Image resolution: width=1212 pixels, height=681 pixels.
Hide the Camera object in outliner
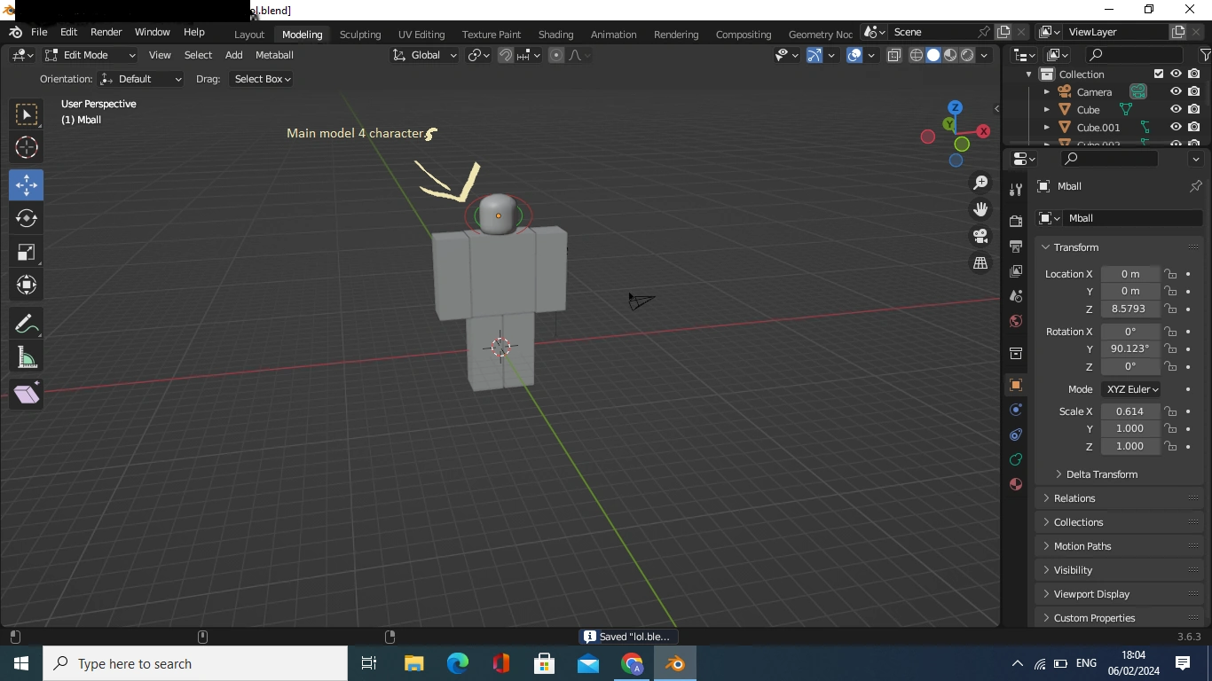(x=1176, y=92)
